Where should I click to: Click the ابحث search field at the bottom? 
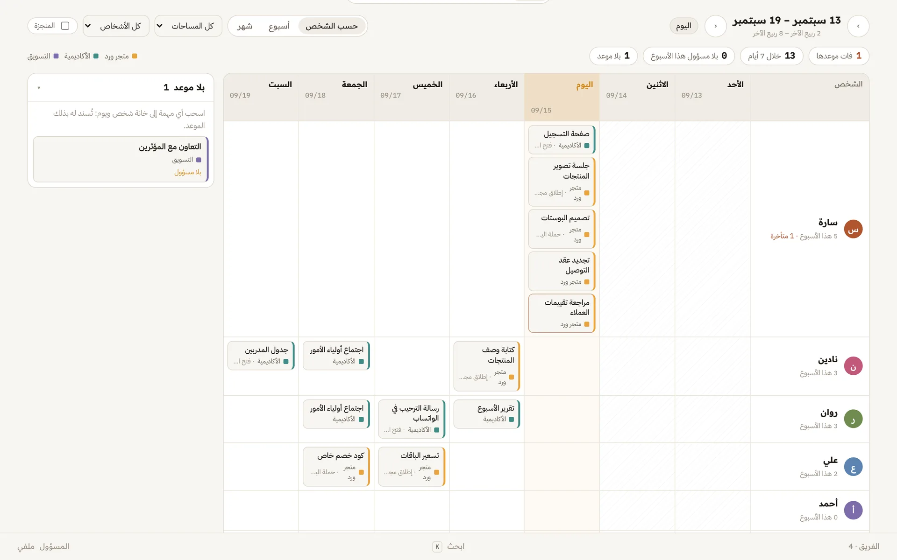click(x=448, y=546)
